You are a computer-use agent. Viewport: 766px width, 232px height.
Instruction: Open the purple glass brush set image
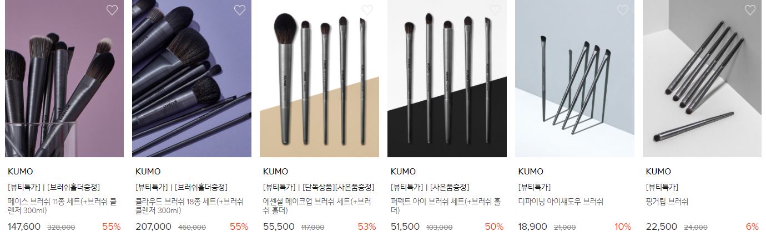[x=64, y=79]
